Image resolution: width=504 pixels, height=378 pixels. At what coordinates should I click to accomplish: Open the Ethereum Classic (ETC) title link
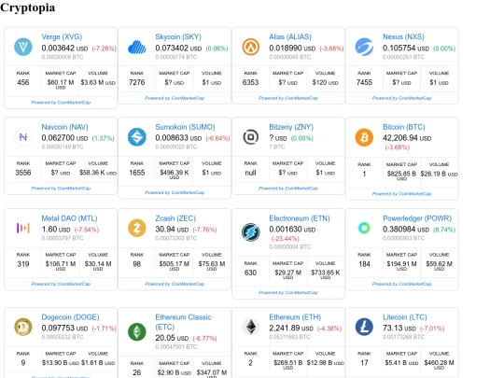point(183,322)
